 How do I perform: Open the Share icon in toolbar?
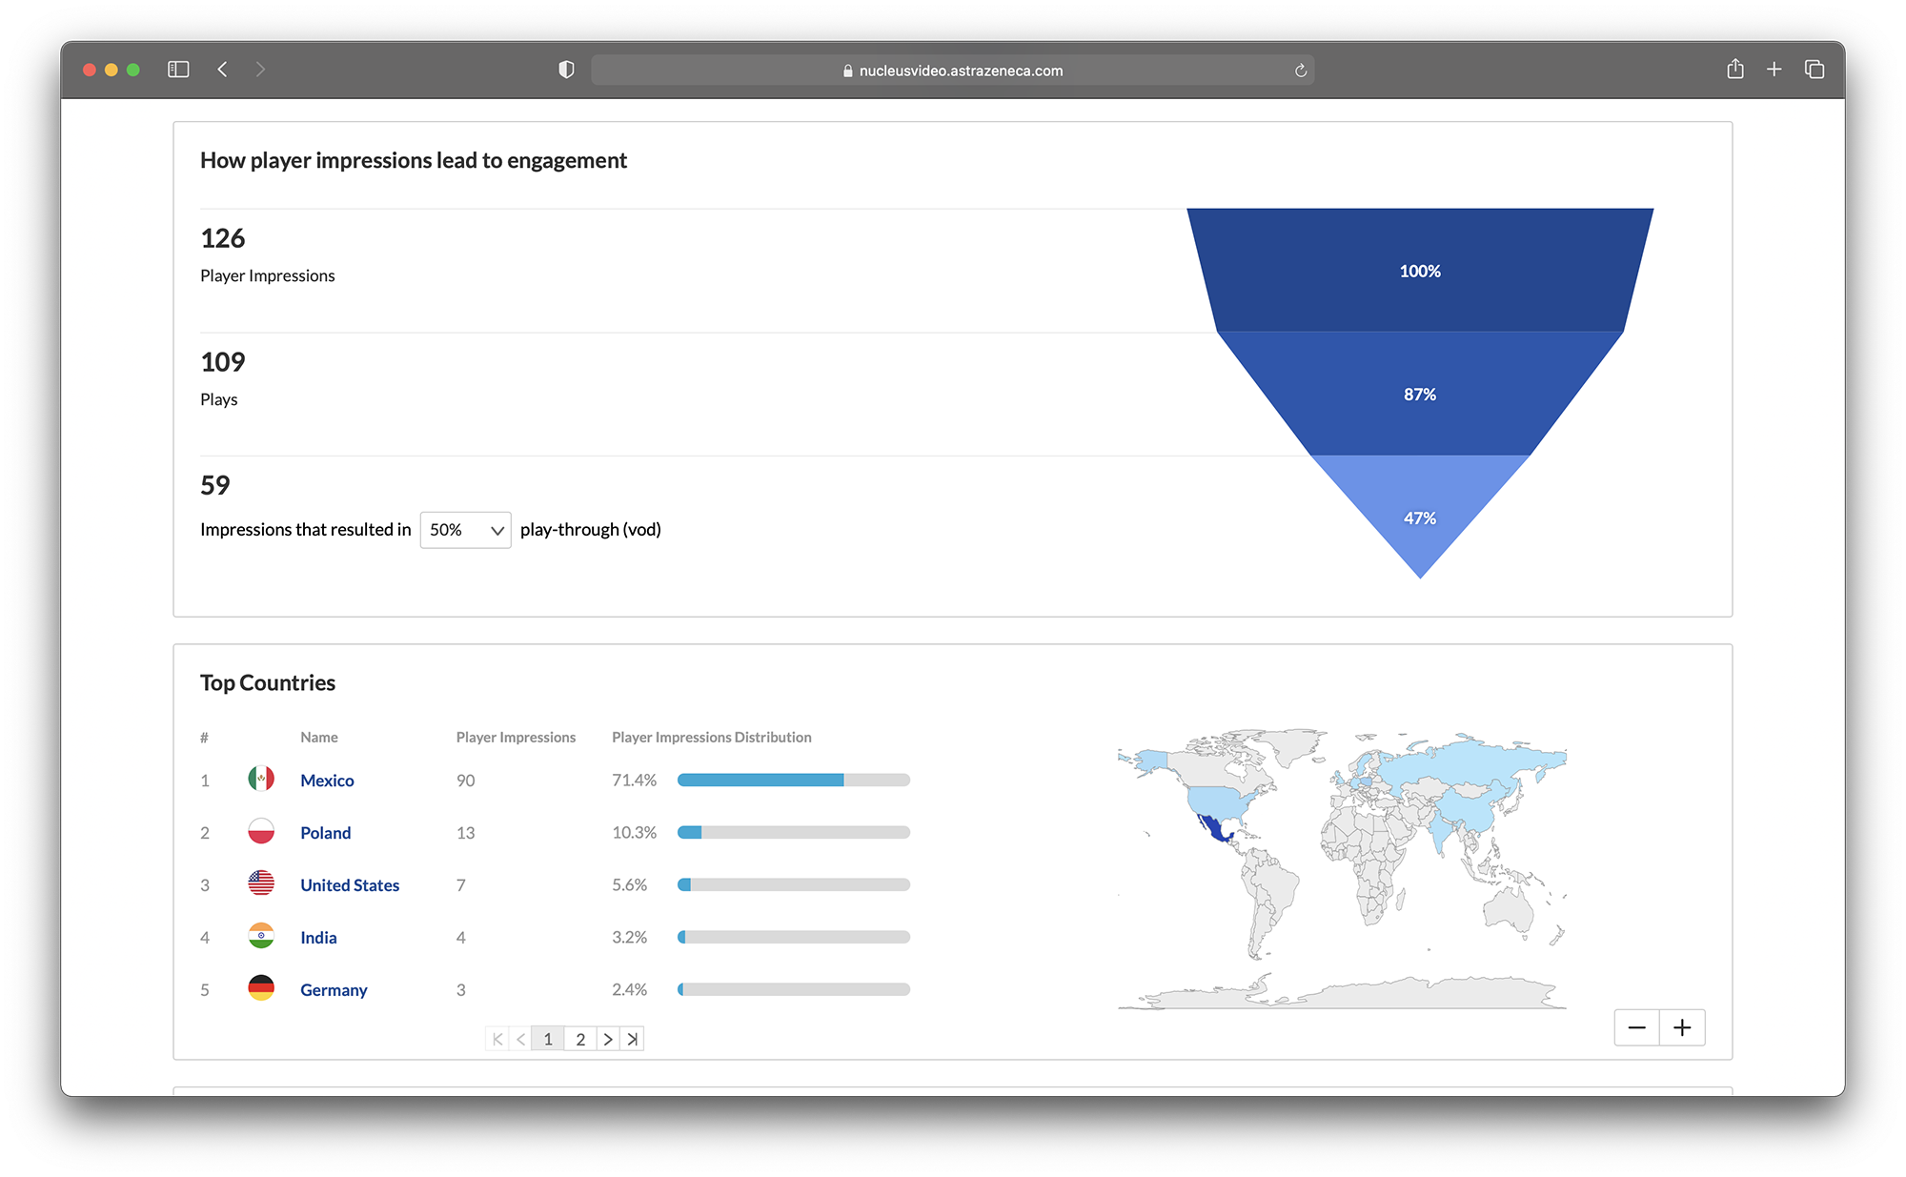click(x=1734, y=70)
